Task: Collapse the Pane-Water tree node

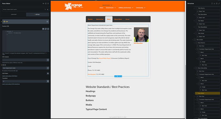Action: 194,93
